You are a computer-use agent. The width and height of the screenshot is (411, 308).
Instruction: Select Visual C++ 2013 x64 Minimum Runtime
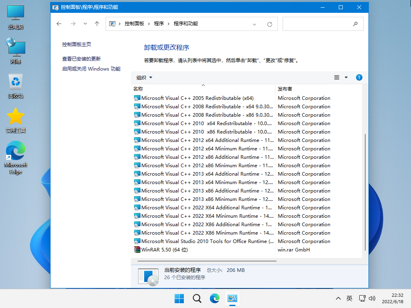tap(203, 182)
